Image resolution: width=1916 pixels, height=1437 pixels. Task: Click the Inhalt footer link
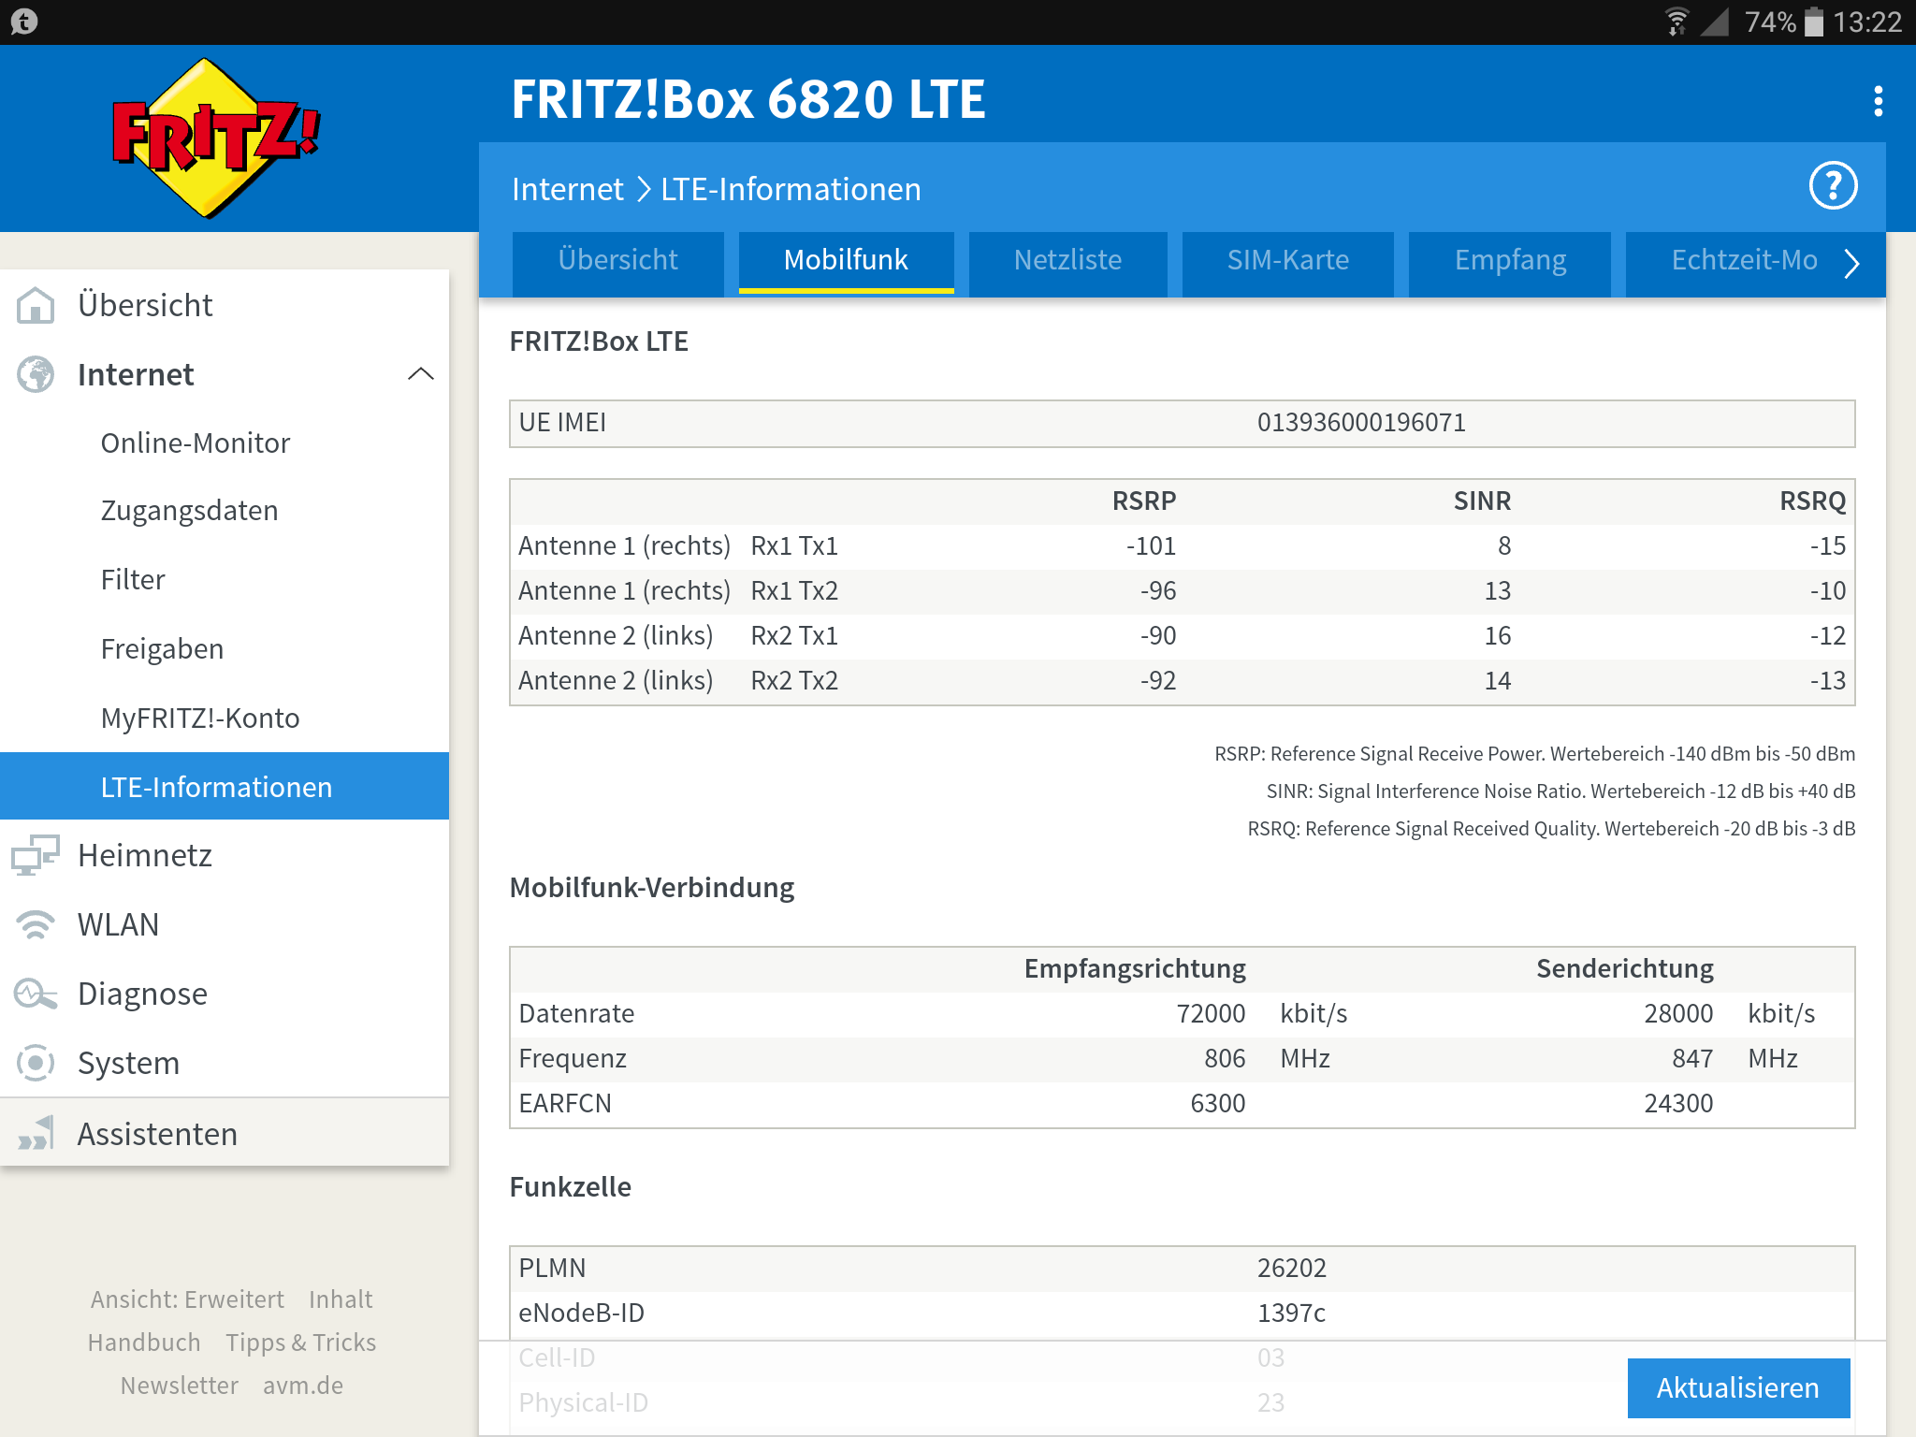[341, 1299]
